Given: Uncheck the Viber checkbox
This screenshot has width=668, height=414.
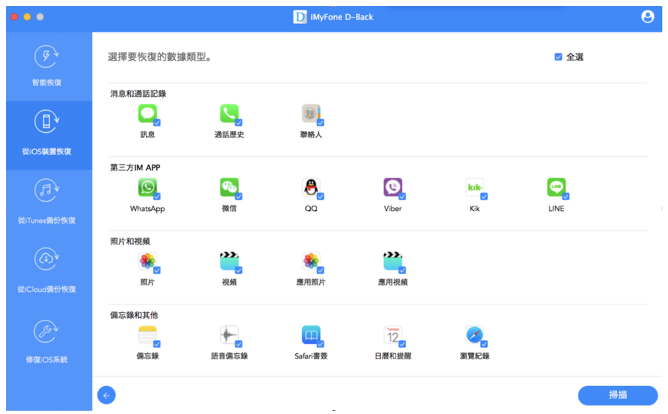Looking at the screenshot, I should pyautogui.click(x=402, y=196).
